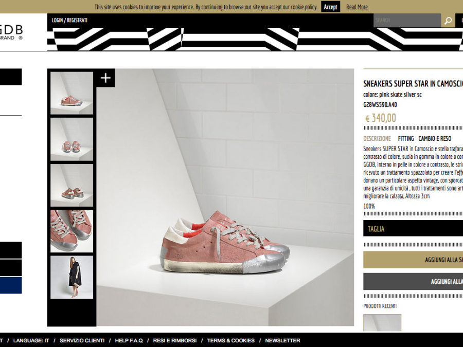Select the model outfit thumbnail
Viewport: 463px width, 347px height.
(72, 277)
